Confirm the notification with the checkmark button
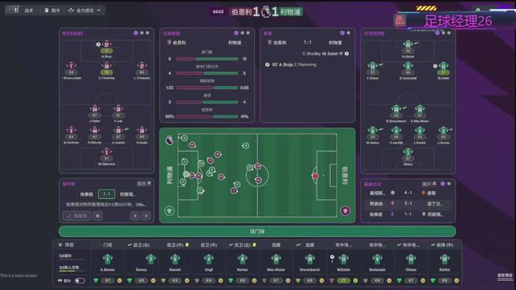The height and width of the screenshot is (290, 516). (x=77, y=216)
